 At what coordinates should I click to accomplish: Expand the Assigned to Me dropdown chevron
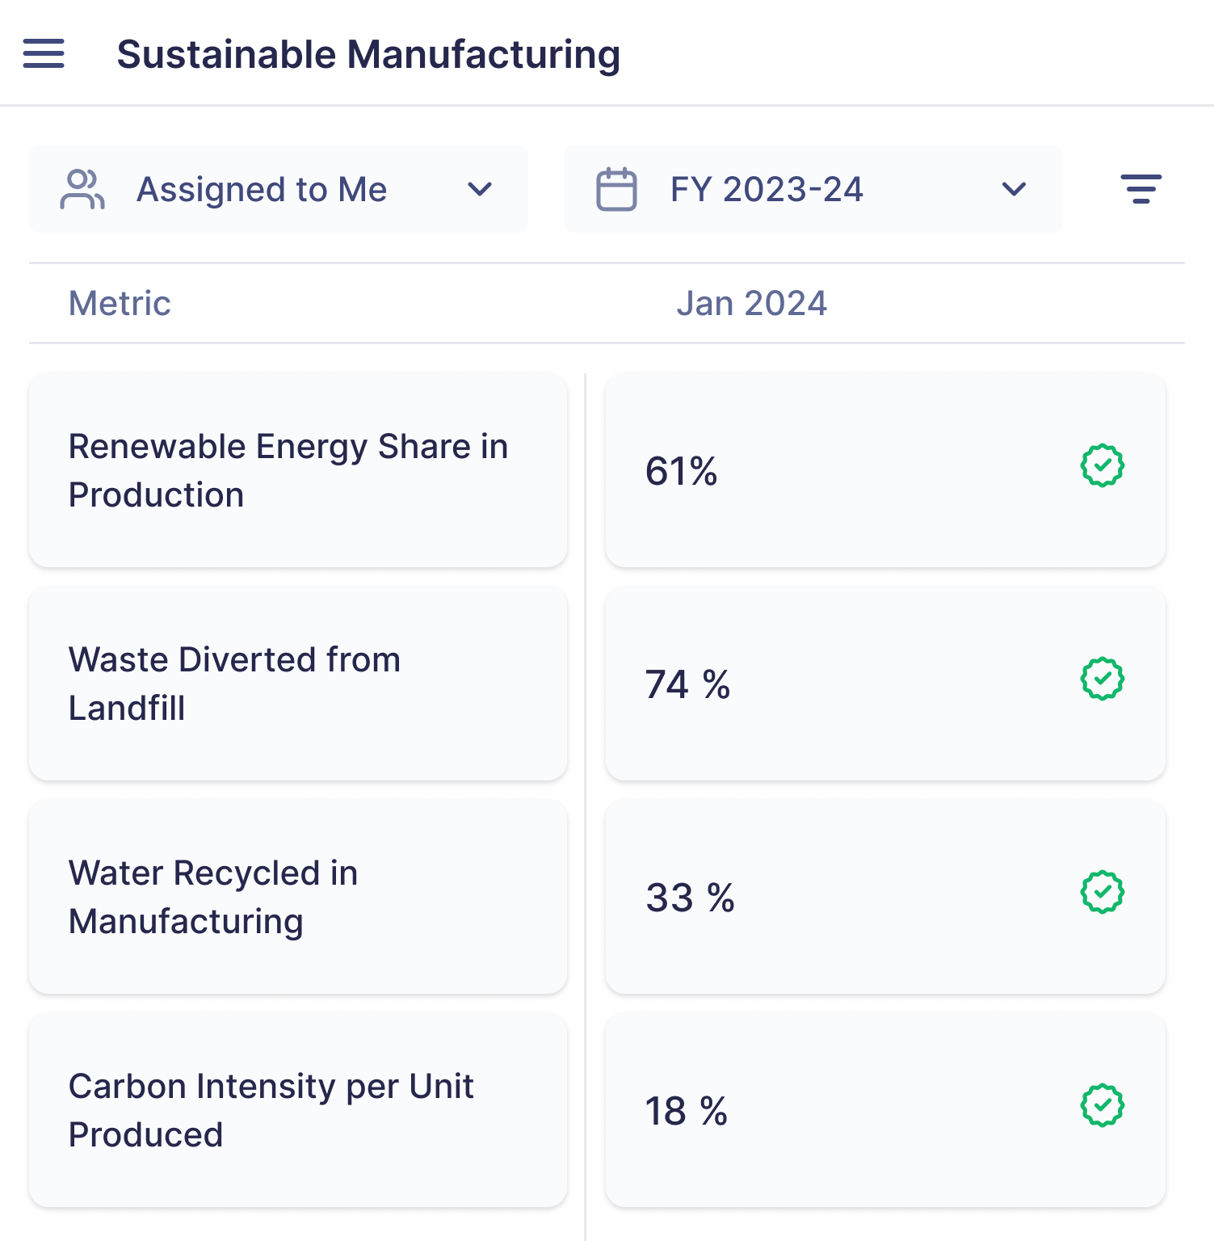[x=480, y=189]
